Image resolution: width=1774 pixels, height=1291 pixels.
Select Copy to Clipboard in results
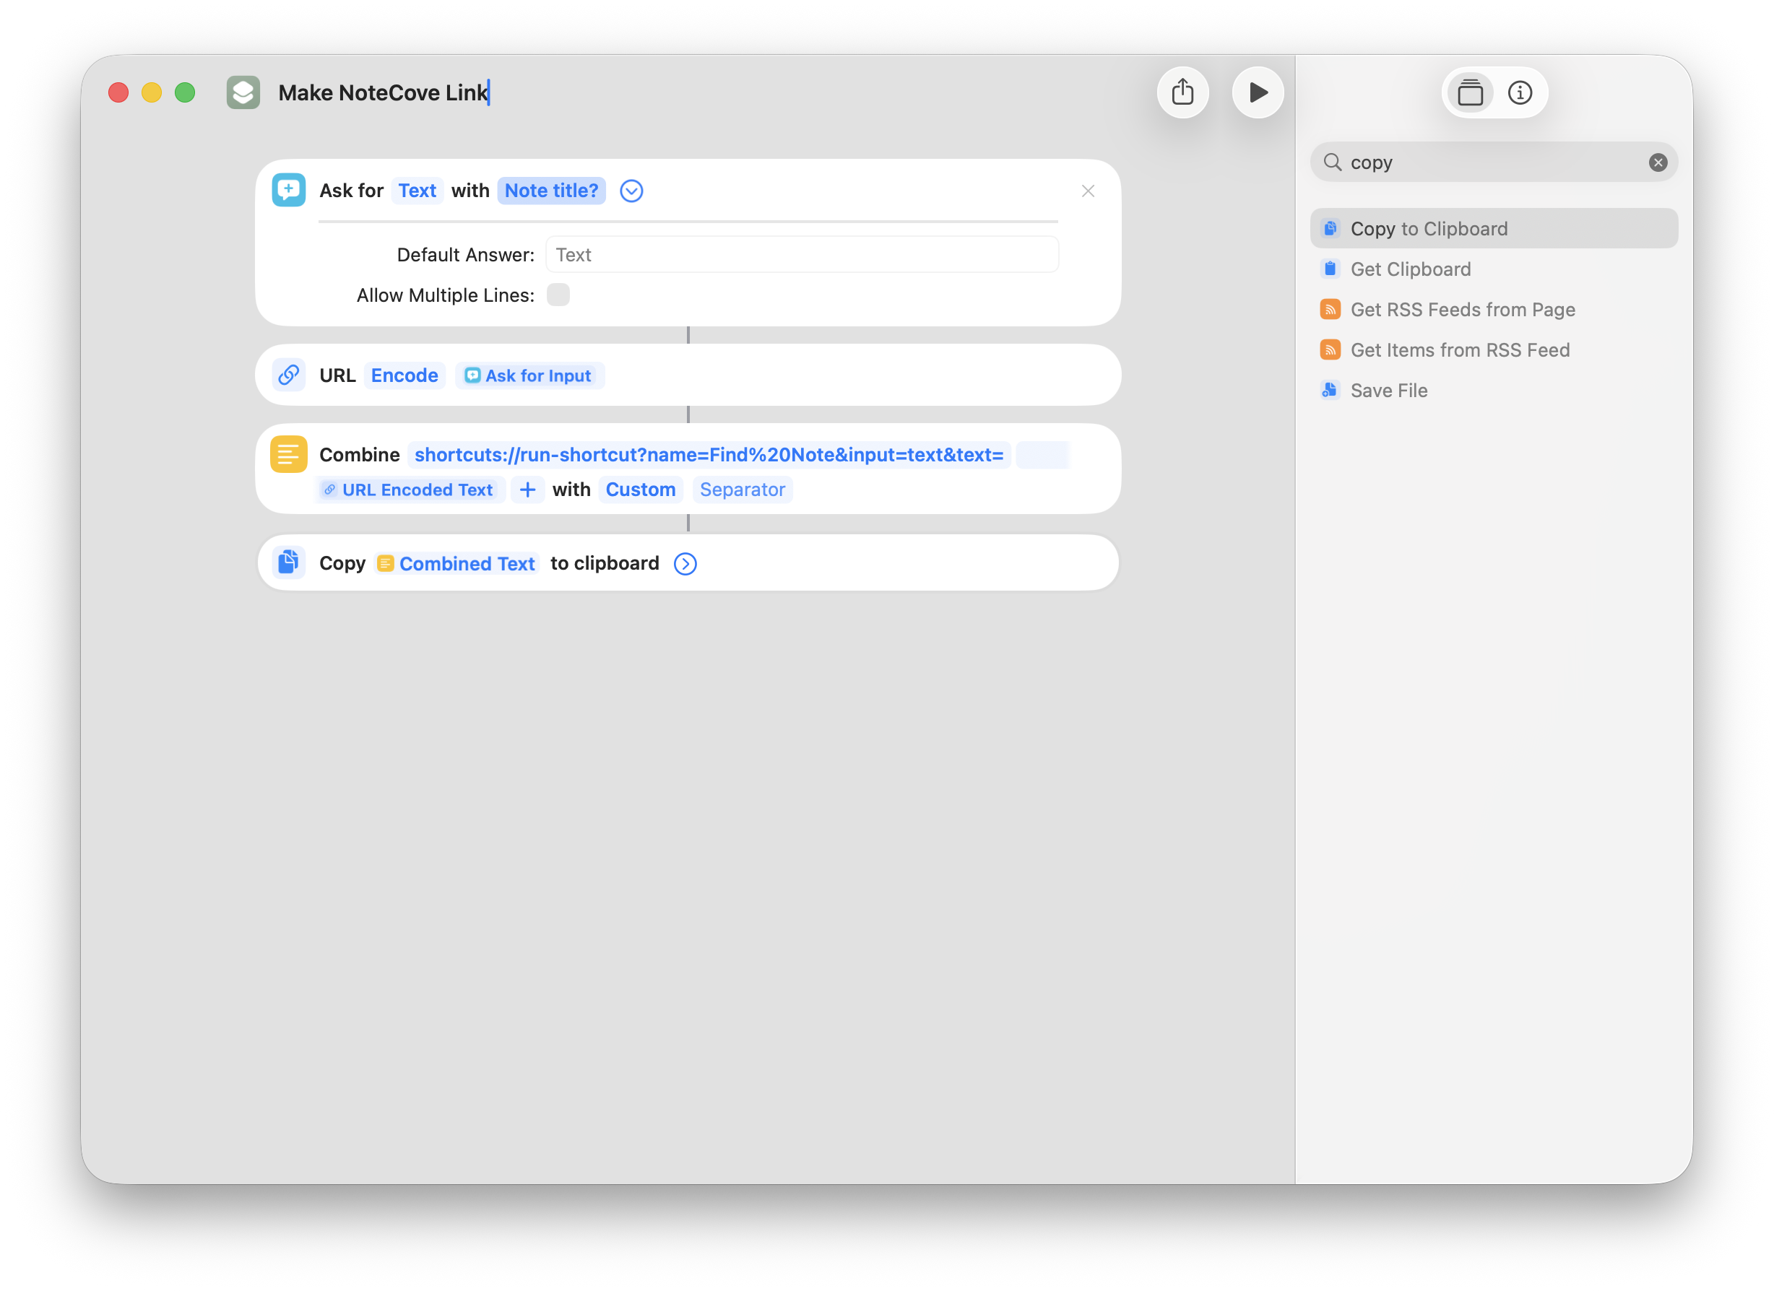[1493, 228]
